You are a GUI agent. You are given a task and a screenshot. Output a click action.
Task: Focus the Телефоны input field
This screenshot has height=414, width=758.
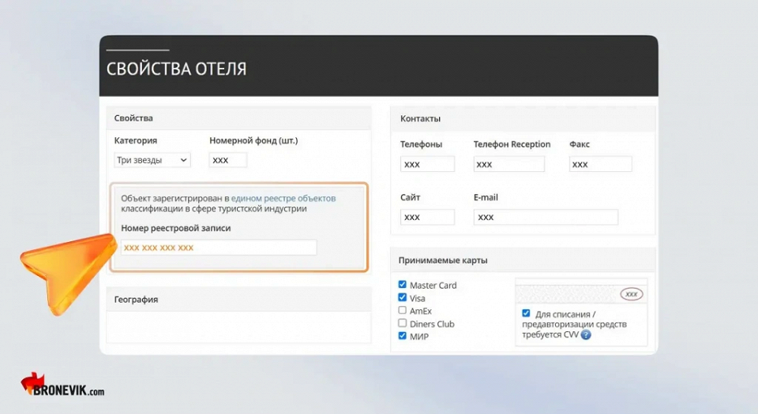point(427,164)
